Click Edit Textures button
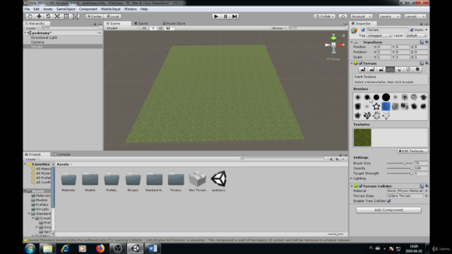Viewport: 452px width, 254px height. [412, 151]
